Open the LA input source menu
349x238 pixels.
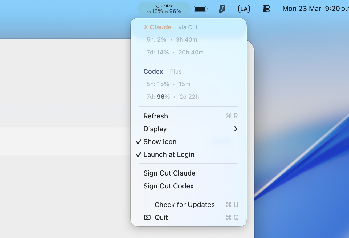pyautogui.click(x=244, y=9)
